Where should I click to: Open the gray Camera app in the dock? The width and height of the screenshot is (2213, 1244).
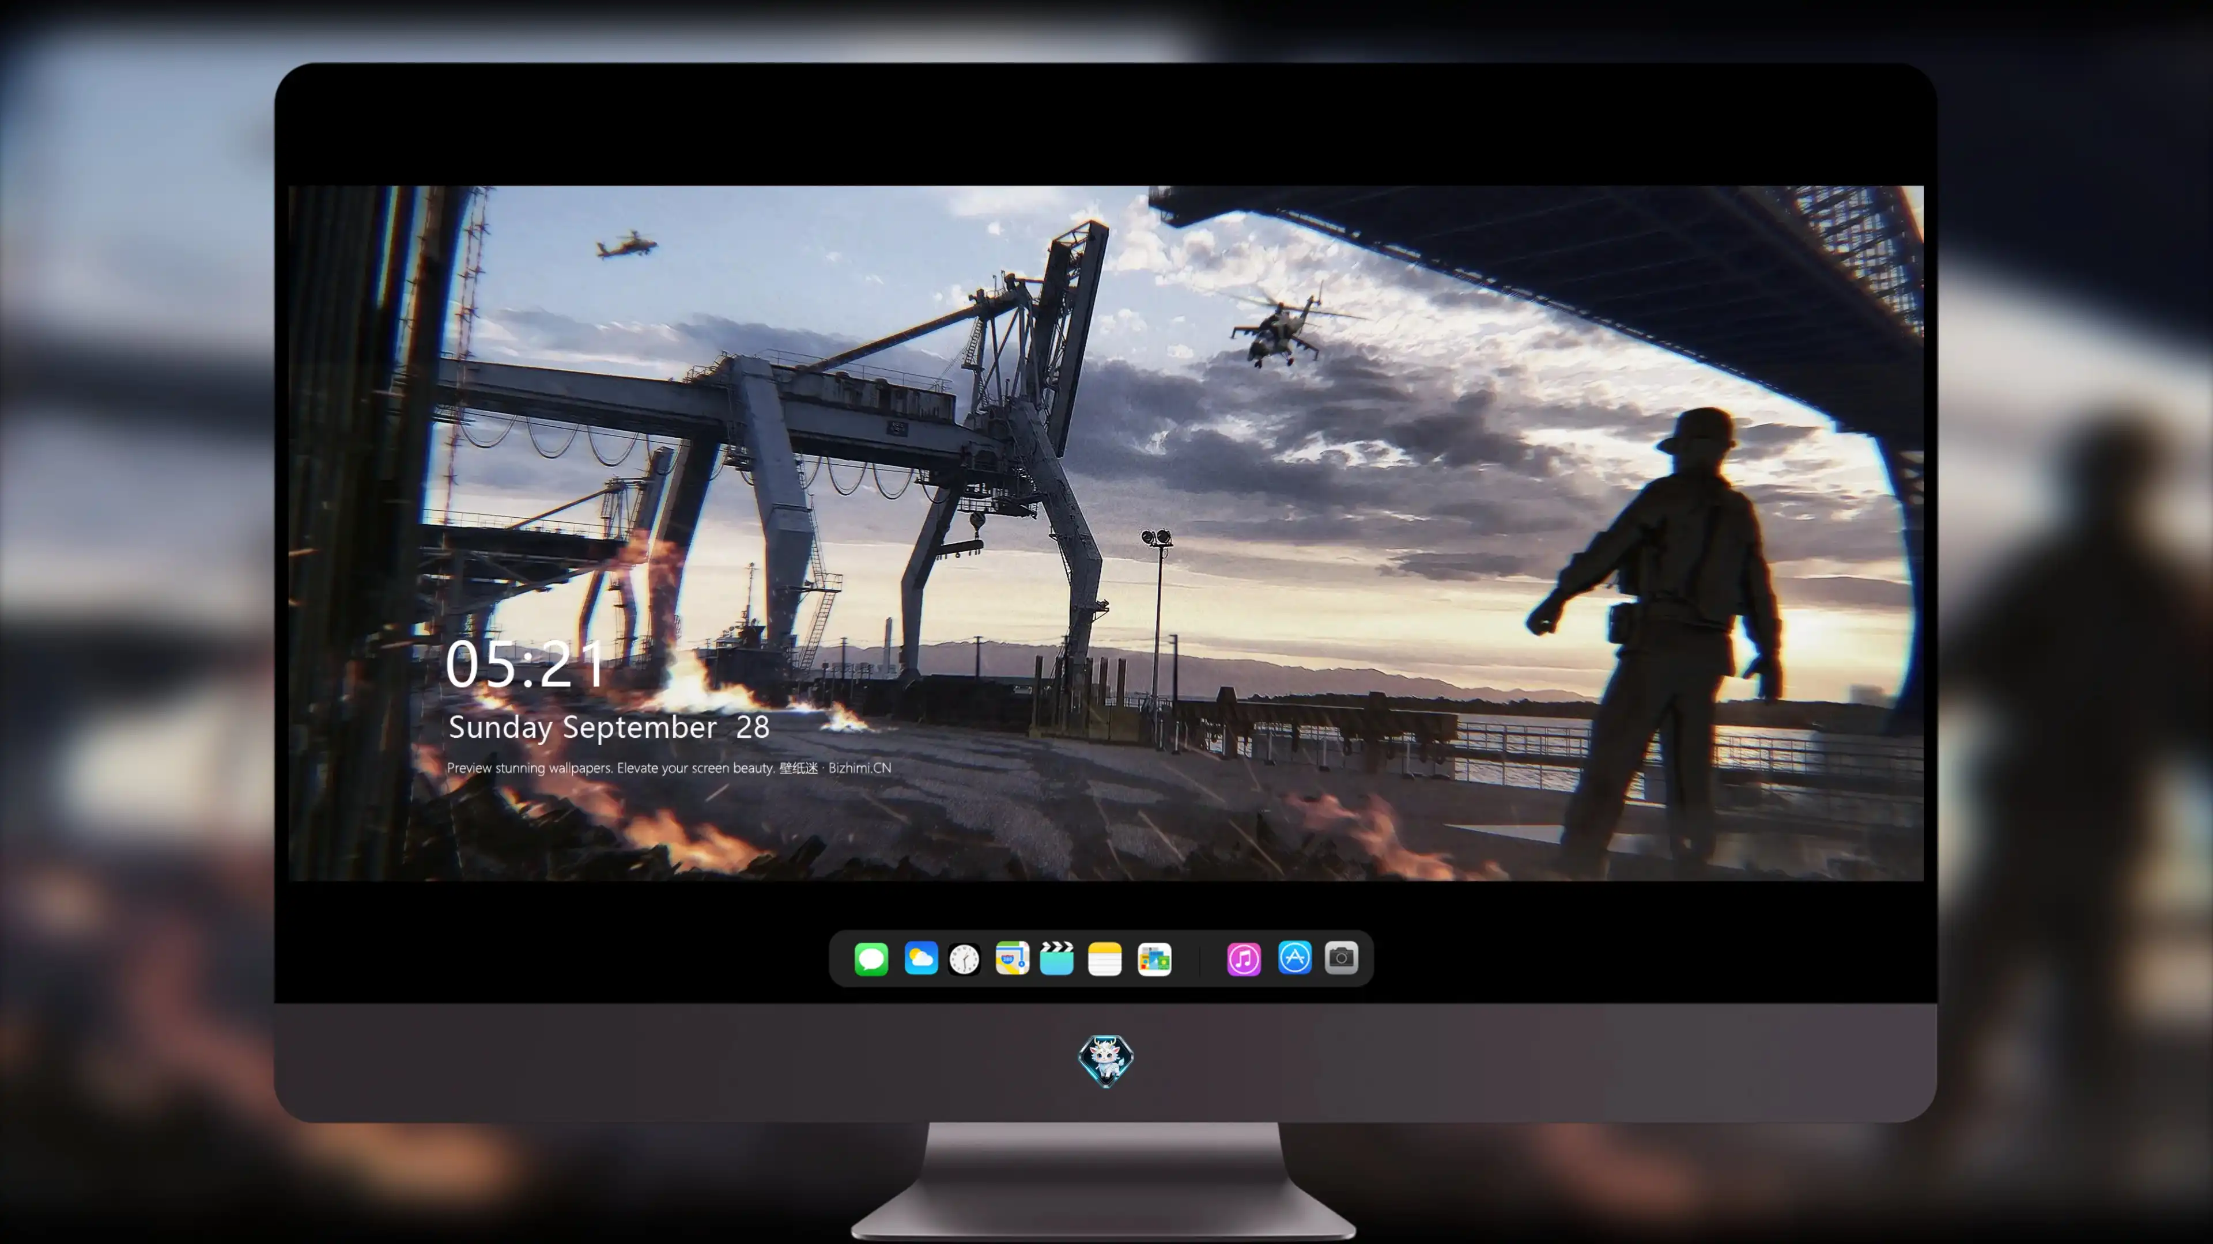[x=1341, y=957]
